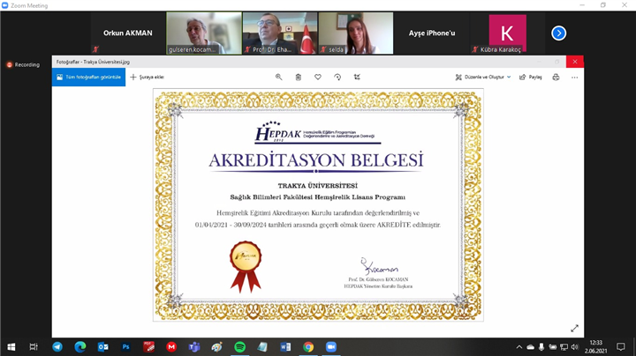The image size is (636, 356).
Task: Open Telegram from the taskbar
Action: (x=57, y=346)
